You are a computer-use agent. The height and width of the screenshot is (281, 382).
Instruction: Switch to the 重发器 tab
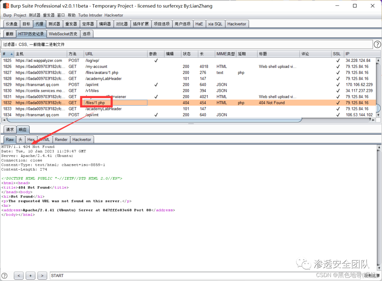click(71, 24)
